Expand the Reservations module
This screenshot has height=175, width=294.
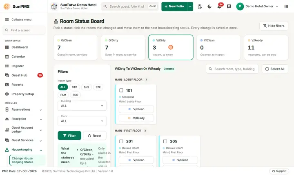click(24, 109)
